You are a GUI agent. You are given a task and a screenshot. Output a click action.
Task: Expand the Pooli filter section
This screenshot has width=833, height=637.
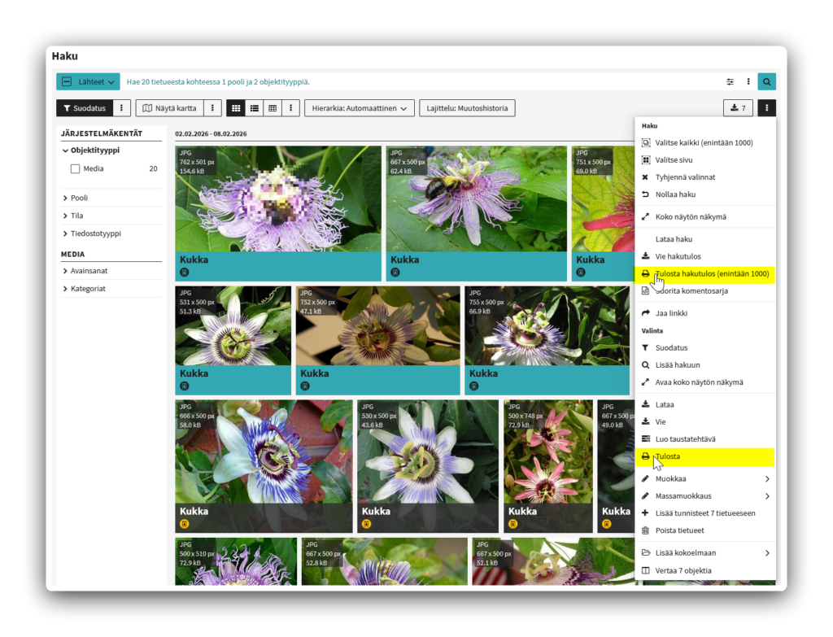click(78, 198)
